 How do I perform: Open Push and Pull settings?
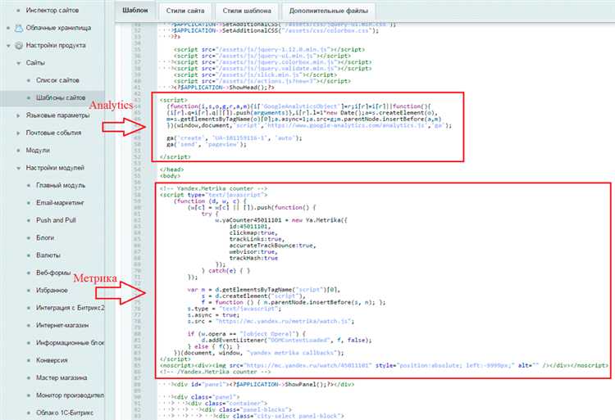[56, 220]
